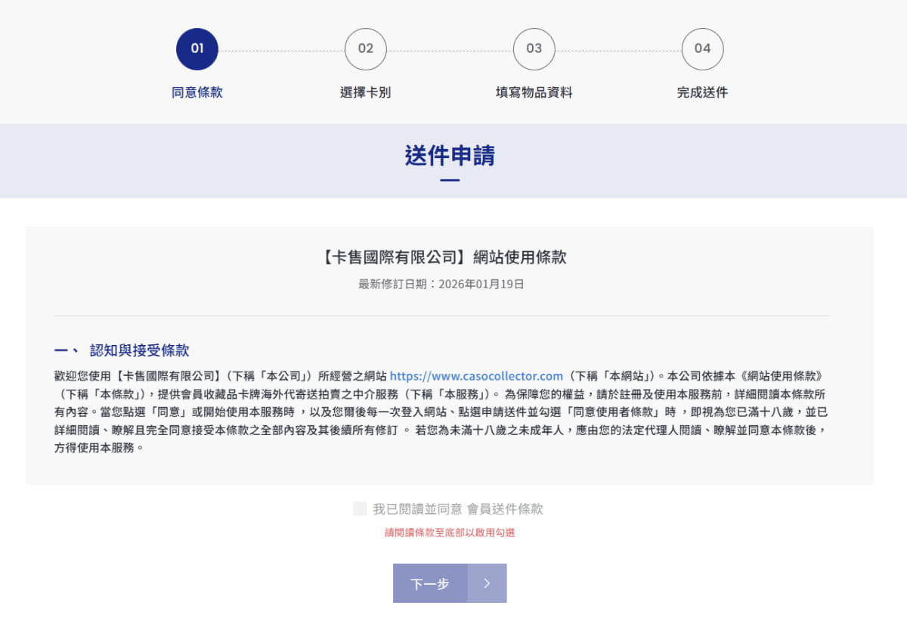
Task: Click the step 01 circle indicator
Action: pos(197,49)
